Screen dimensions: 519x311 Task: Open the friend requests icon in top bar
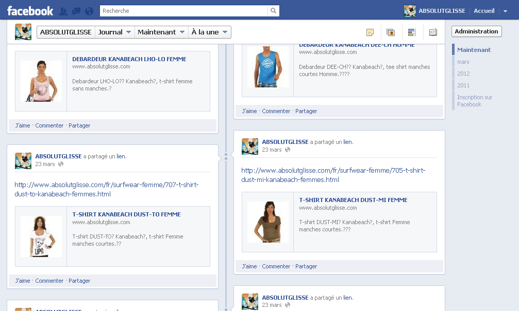click(63, 11)
